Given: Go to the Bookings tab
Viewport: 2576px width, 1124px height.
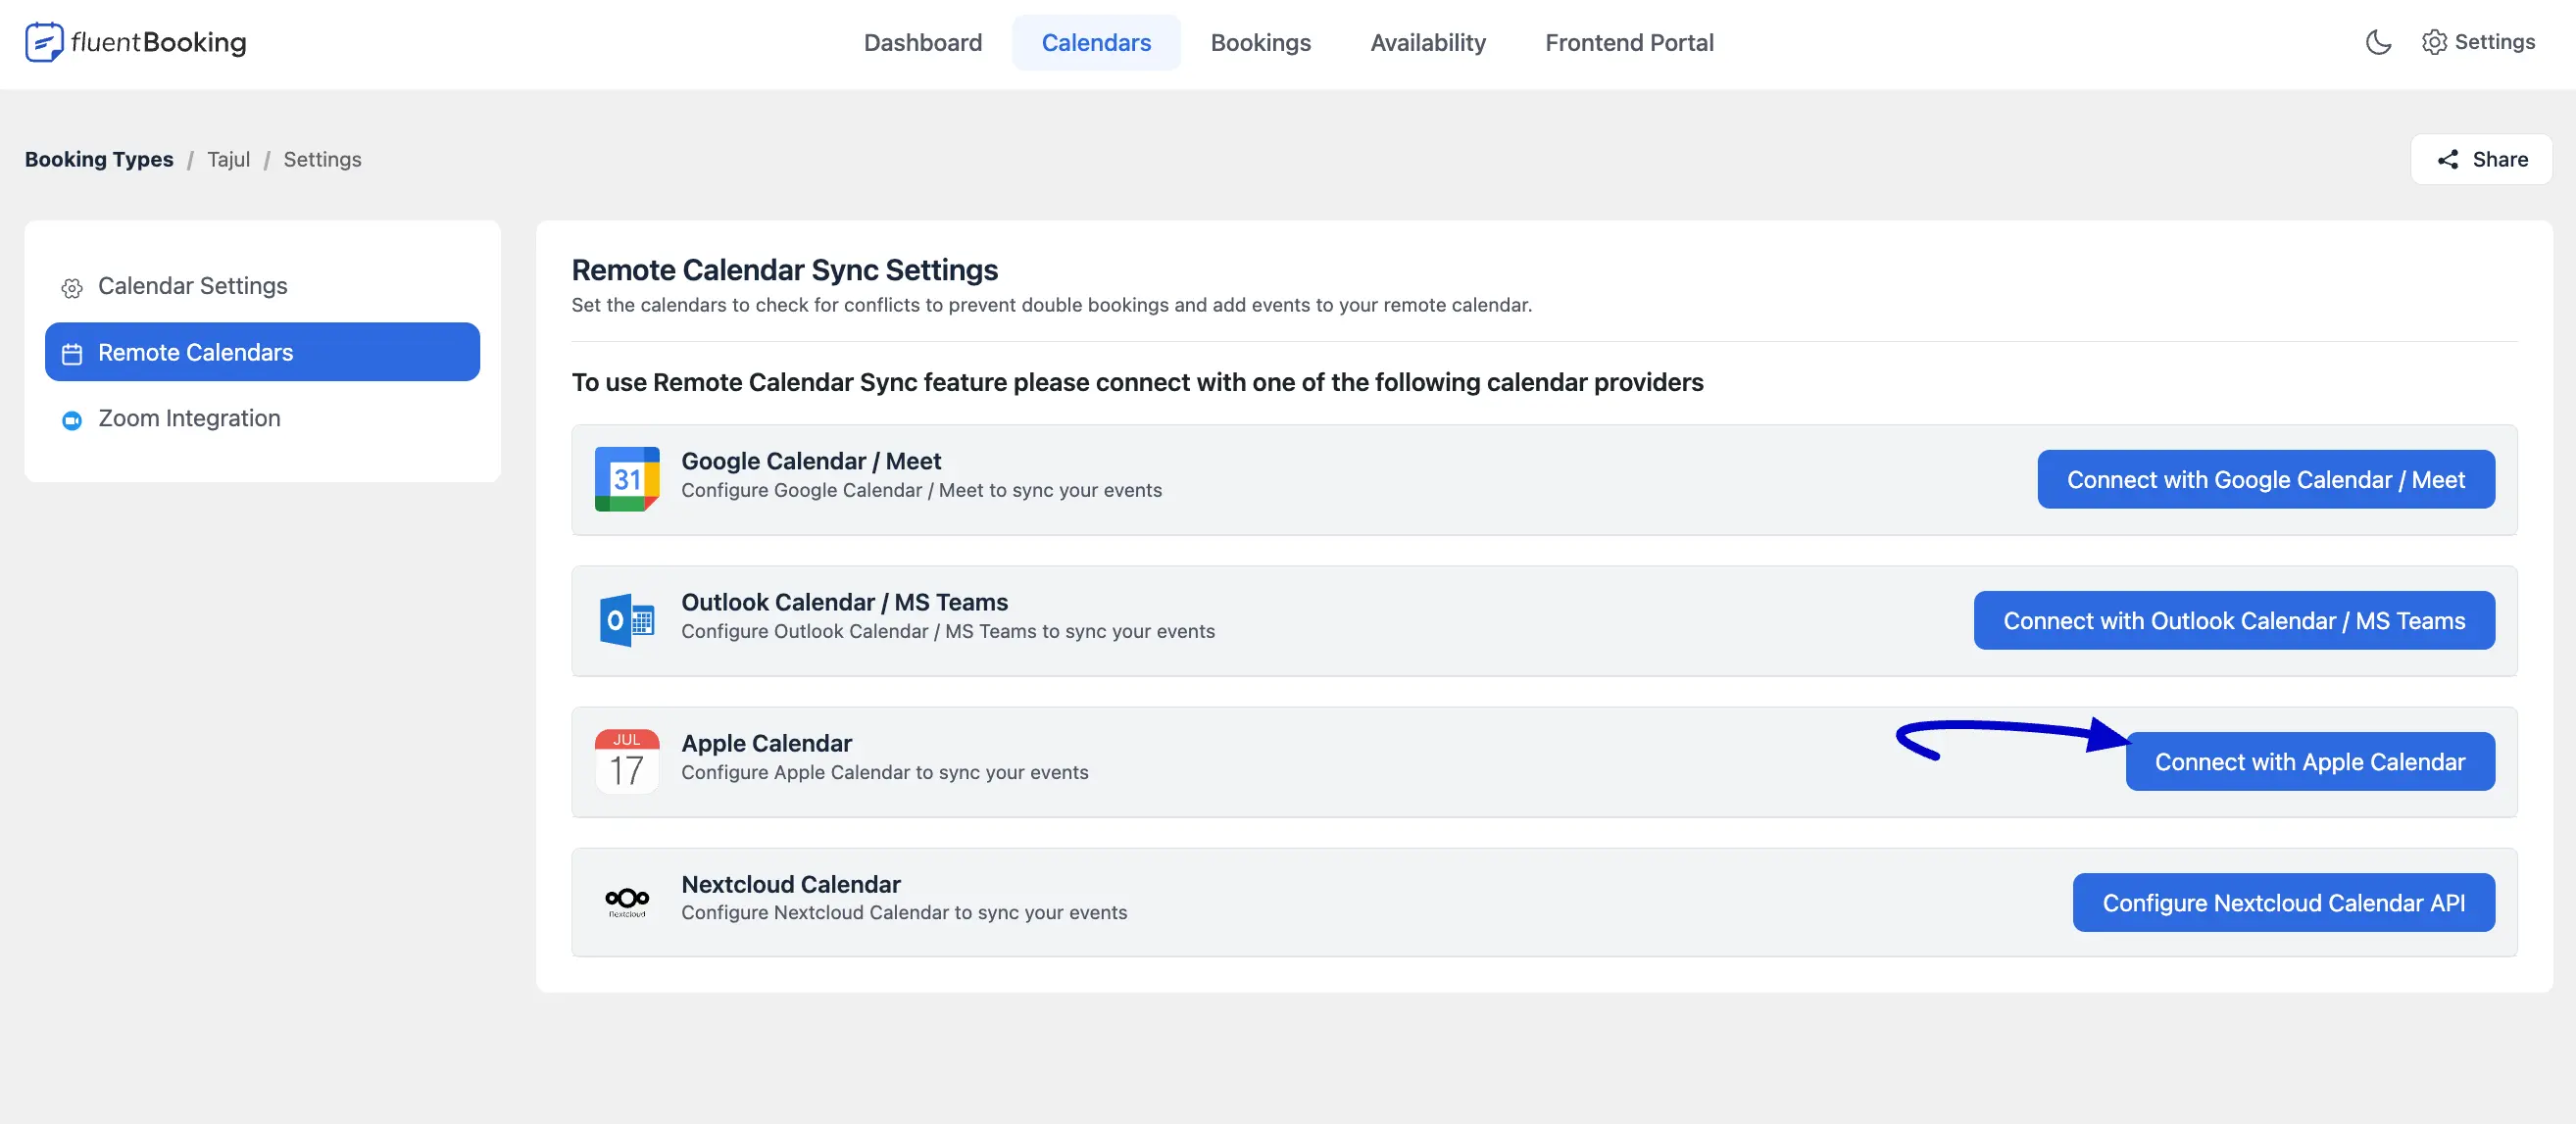Looking at the screenshot, I should pyautogui.click(x=1260, y=42).
